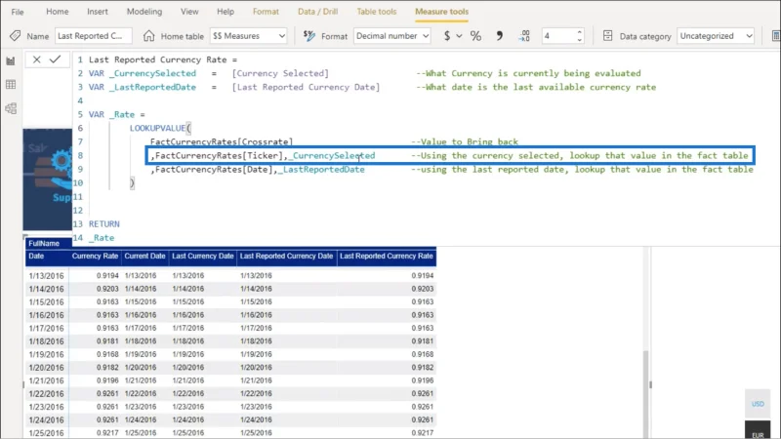Viewport: 781px width, 439px height.
Task: Click the FullName header label
Action: coord(44,243)
